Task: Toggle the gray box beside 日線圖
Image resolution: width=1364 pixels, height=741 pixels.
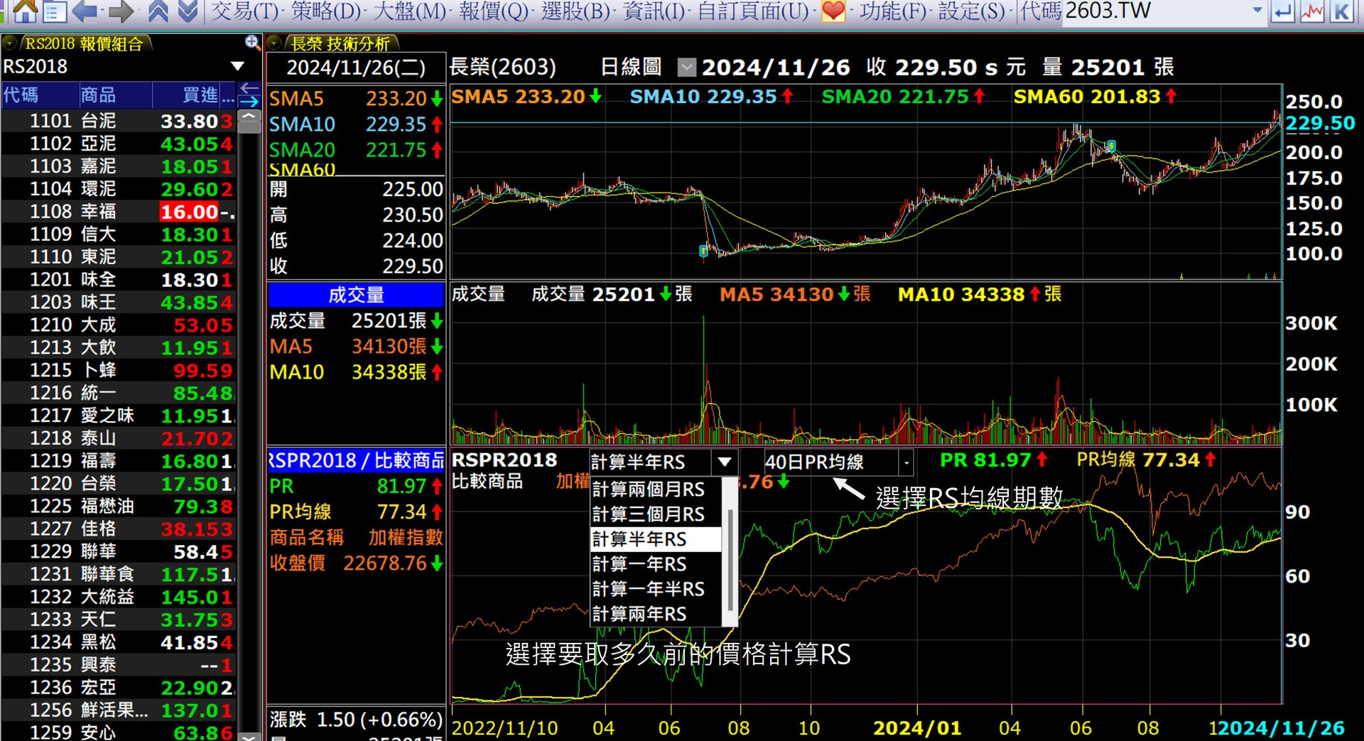Action: [x=686, y=67]
